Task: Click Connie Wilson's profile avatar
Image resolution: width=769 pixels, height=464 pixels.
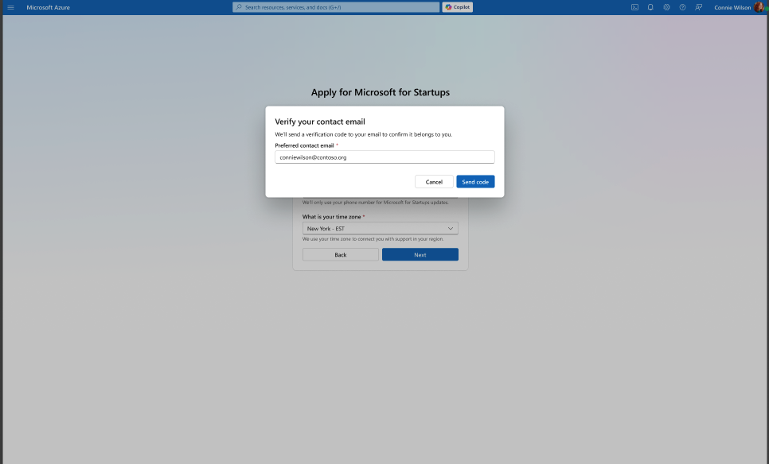Action: [759, 7]
